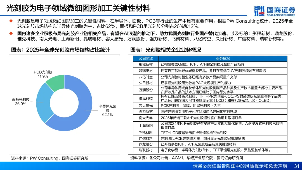Click the description 2025年新增三款ArF光刻胶通过客户验证并取得订单
The width and height of the screenshot is (302, 170).
(201, 118)
